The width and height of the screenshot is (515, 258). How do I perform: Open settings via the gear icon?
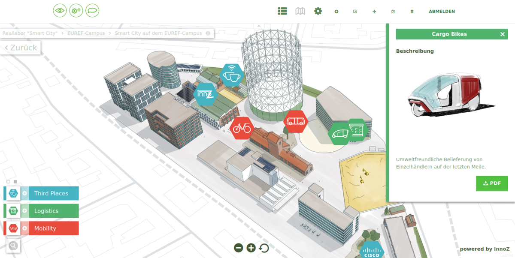point(318,11)
